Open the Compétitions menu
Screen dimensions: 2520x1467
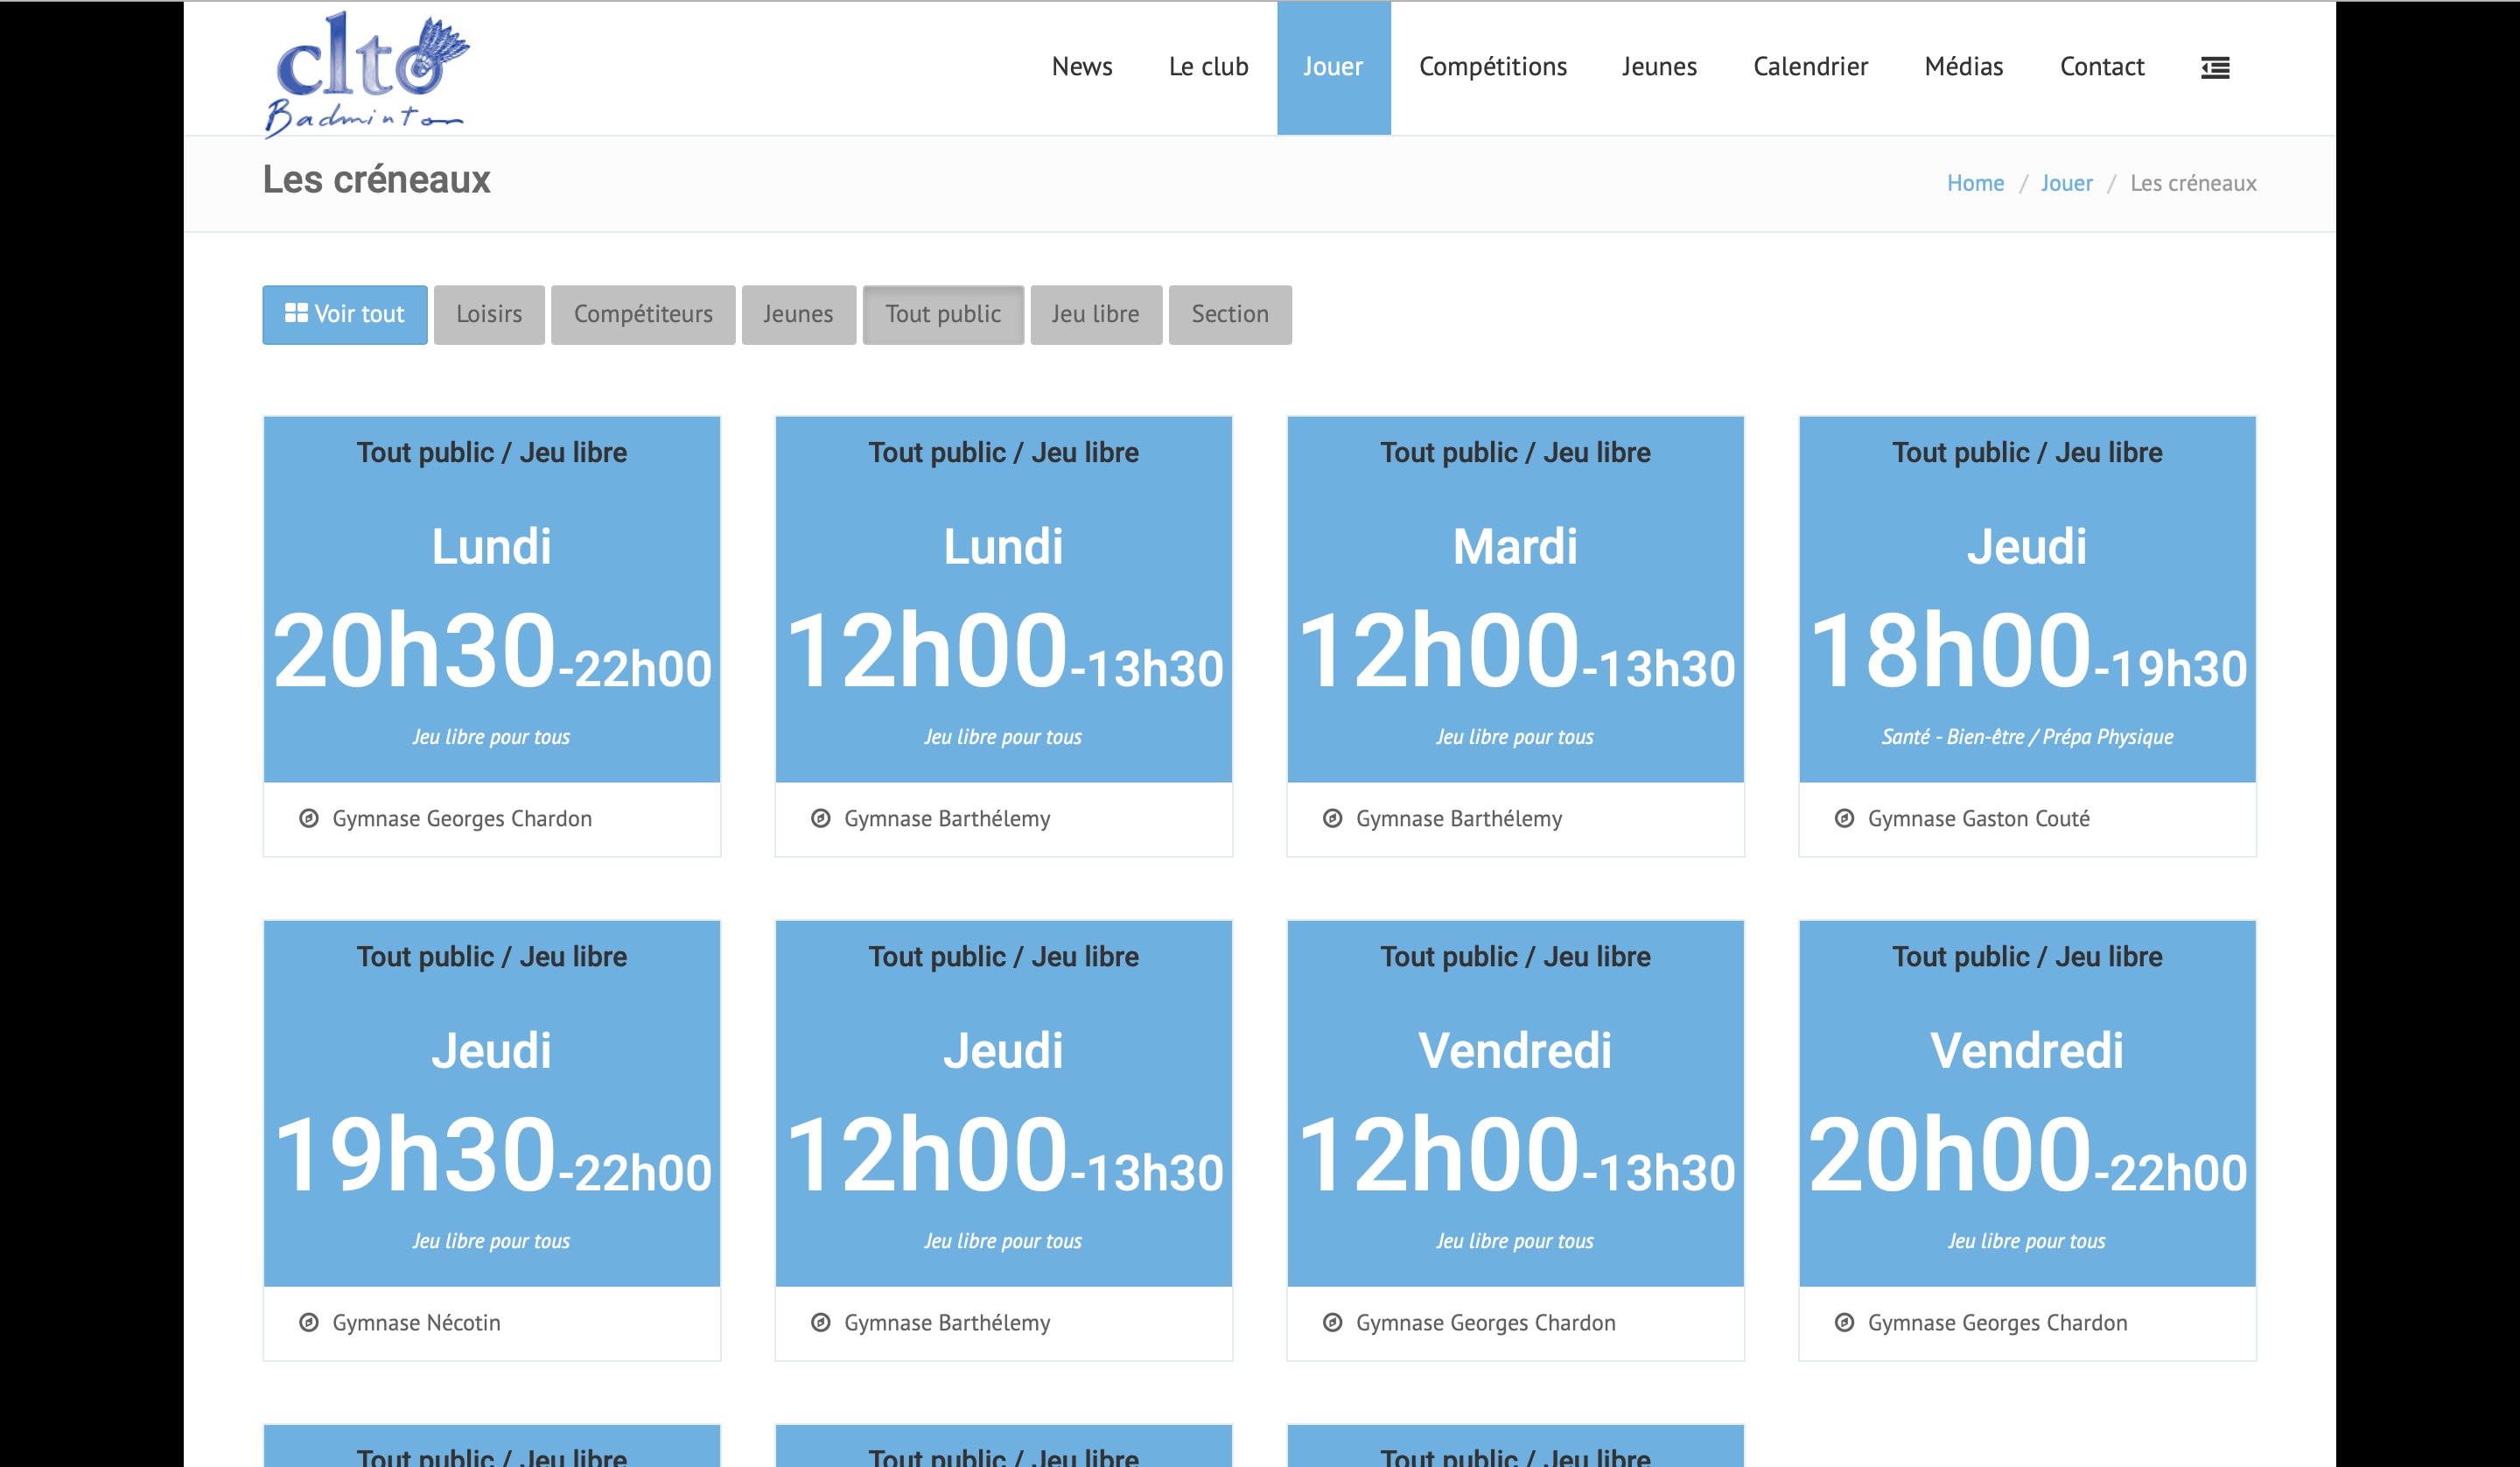tap(1492, 67)
